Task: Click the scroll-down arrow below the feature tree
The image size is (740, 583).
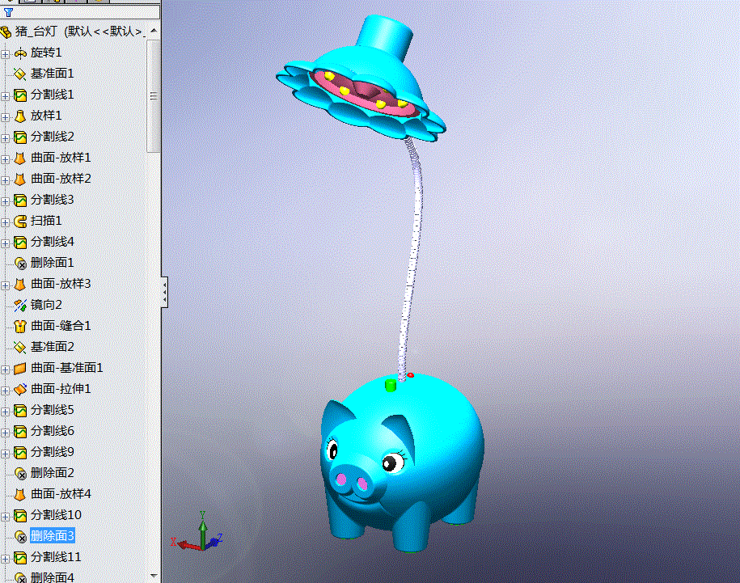Action: (x=155, y=576)
